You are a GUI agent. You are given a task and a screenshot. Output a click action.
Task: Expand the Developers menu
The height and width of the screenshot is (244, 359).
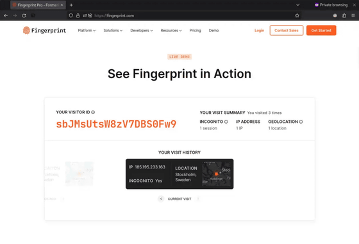(142, 30)
